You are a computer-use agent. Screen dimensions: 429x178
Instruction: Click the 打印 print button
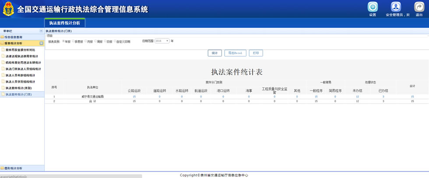click(256, 53)
